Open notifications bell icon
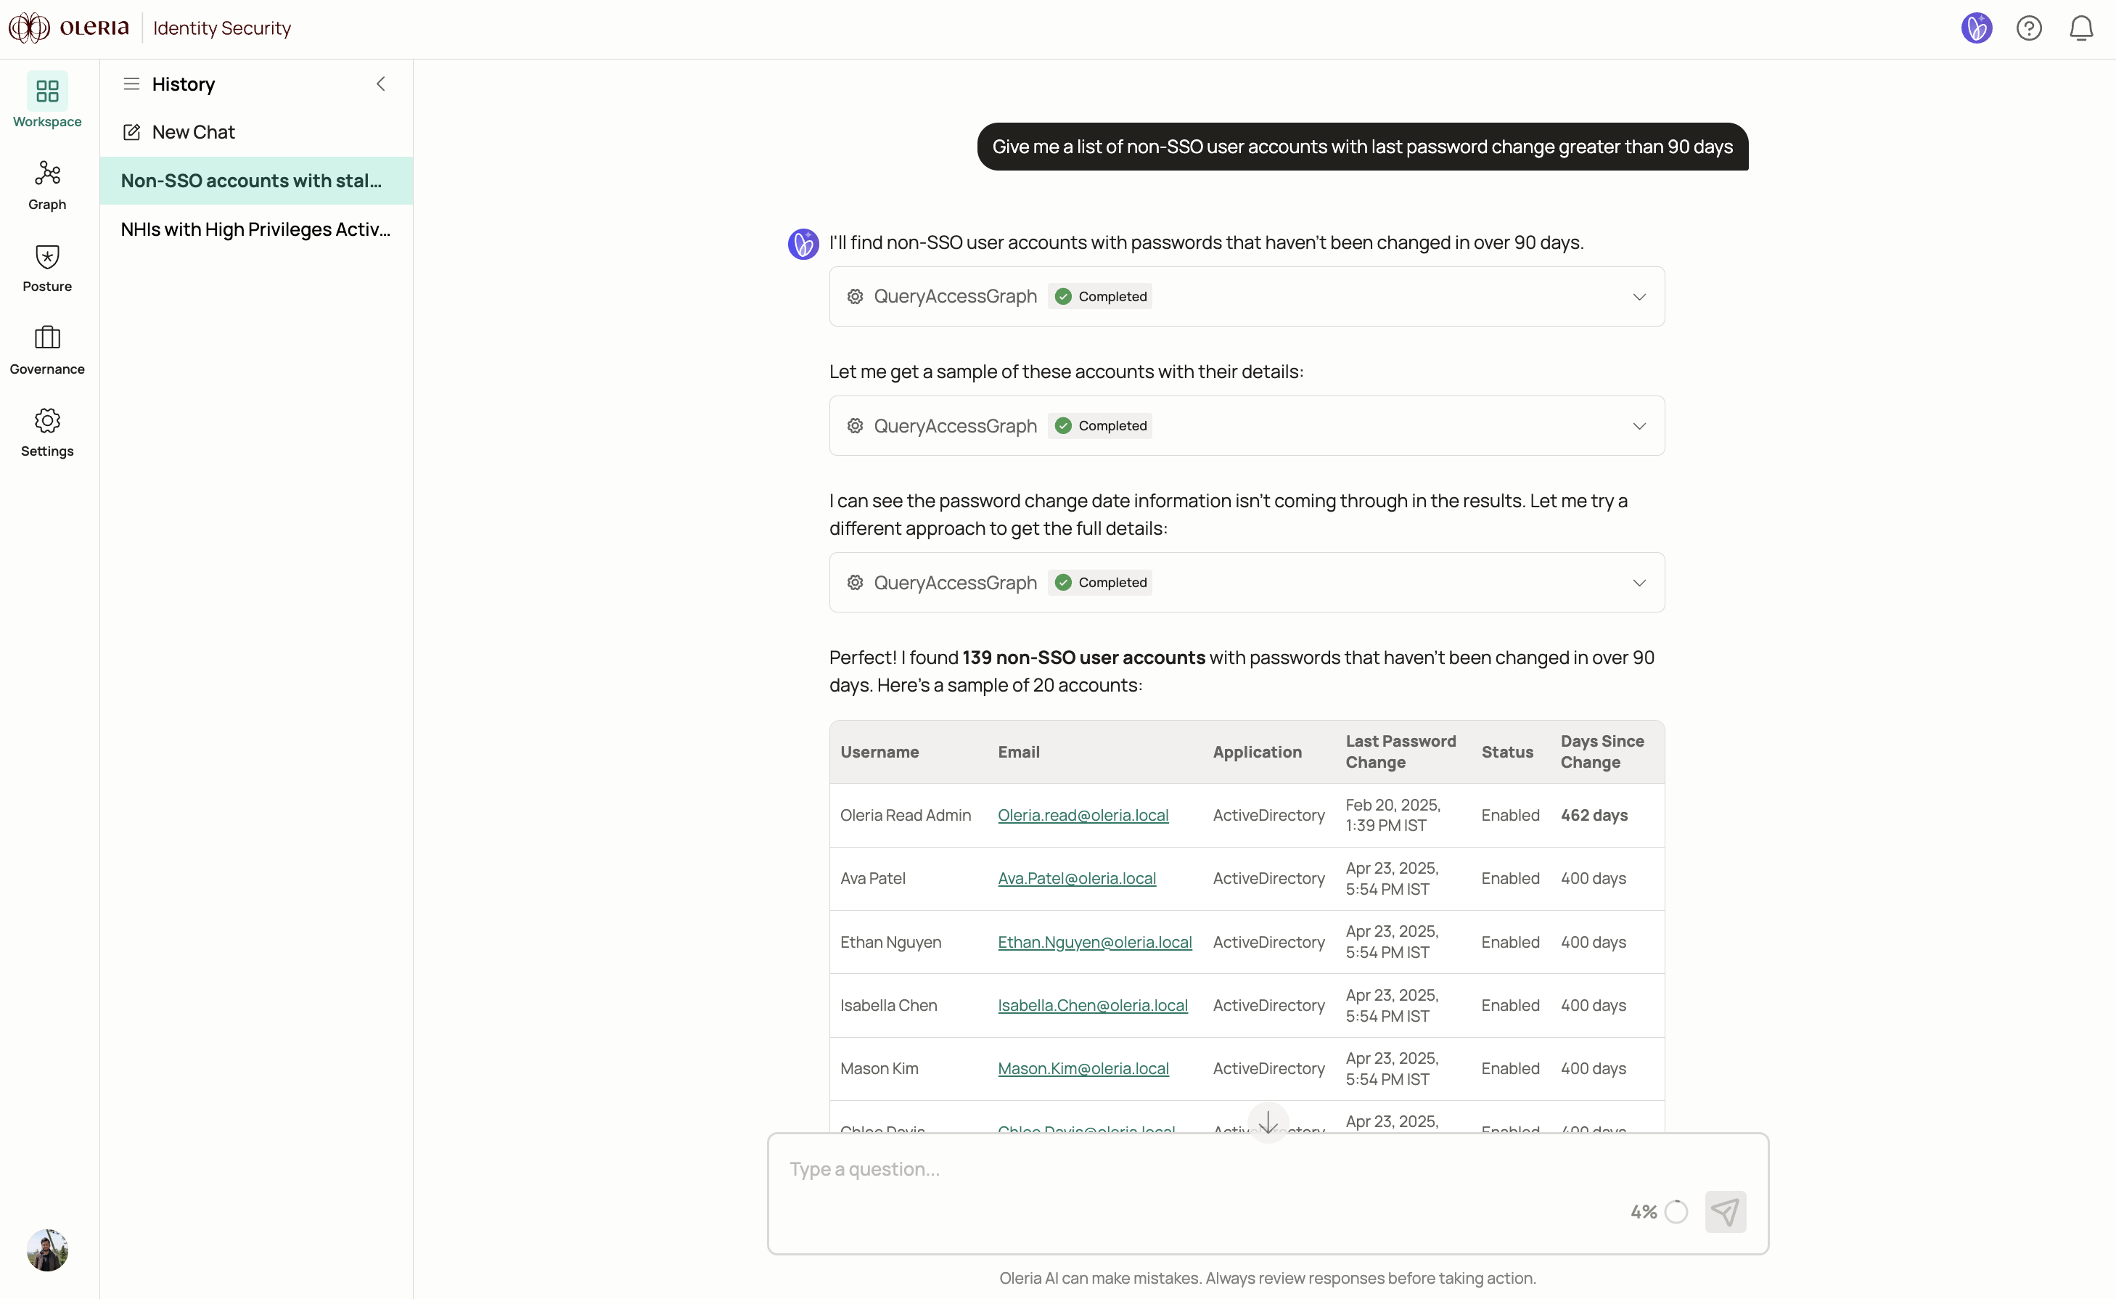The image size is (2116, 1299). click(x=2080, y=28)
